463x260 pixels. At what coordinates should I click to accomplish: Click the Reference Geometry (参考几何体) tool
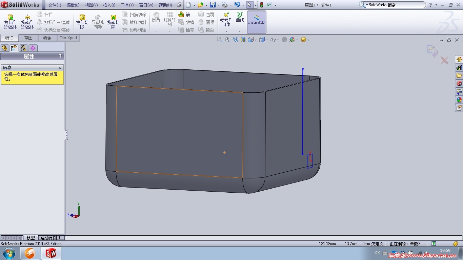click(x=226, y=19)
